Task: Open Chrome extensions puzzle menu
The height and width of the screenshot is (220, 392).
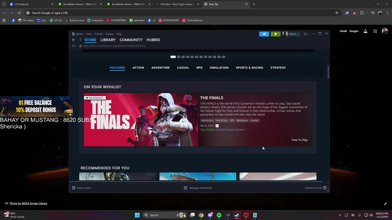Action: [362, 13]
